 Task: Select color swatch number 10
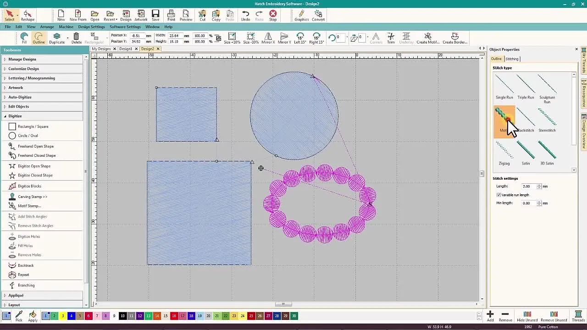tap(123, 316)
